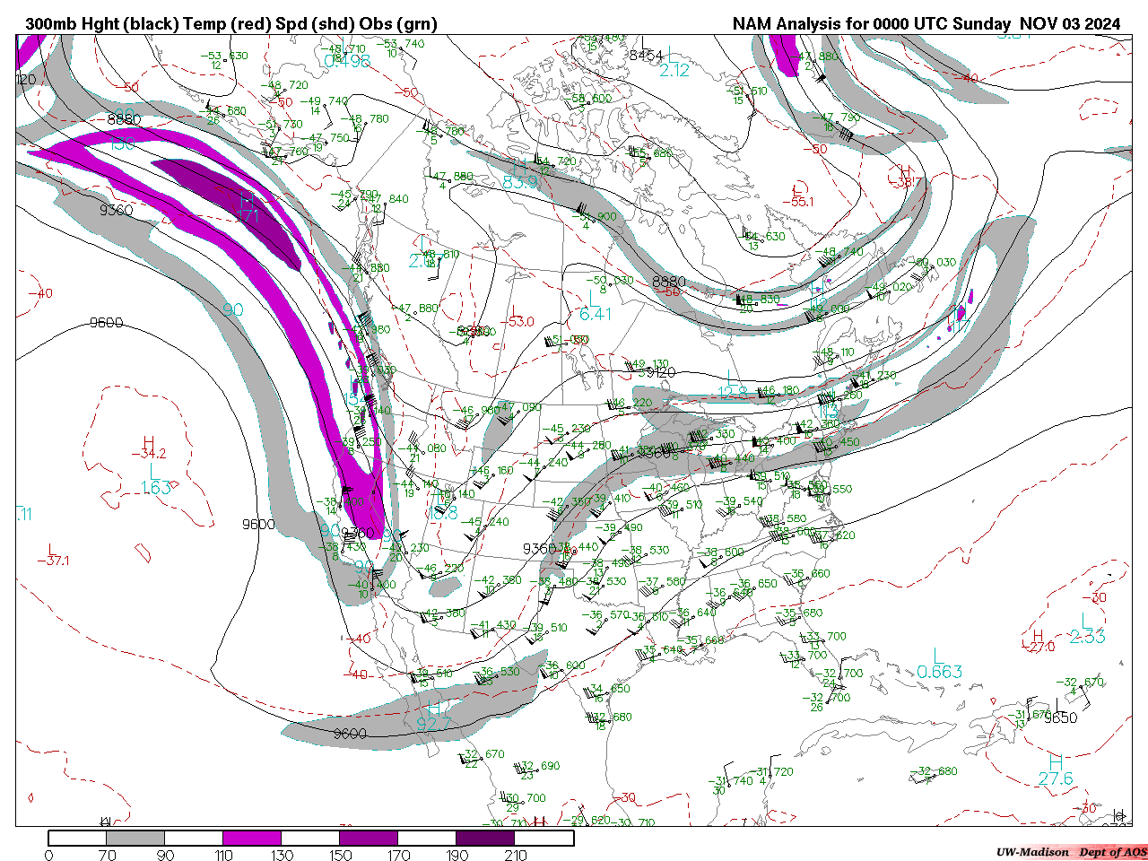Click the gray 70–90 legend swatch

click(135, 838)
